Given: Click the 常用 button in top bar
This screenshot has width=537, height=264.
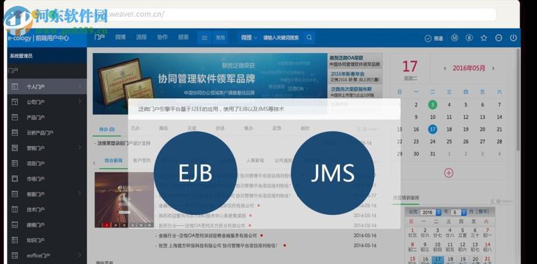Looking at the screenshot, I should tap(220, 38).
